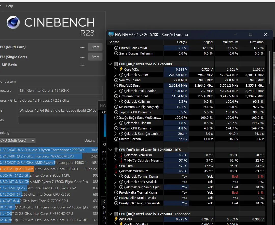Open ranking Details in Cinebench
The width and height of the screenshot is (275, 225).
(90, 140)
